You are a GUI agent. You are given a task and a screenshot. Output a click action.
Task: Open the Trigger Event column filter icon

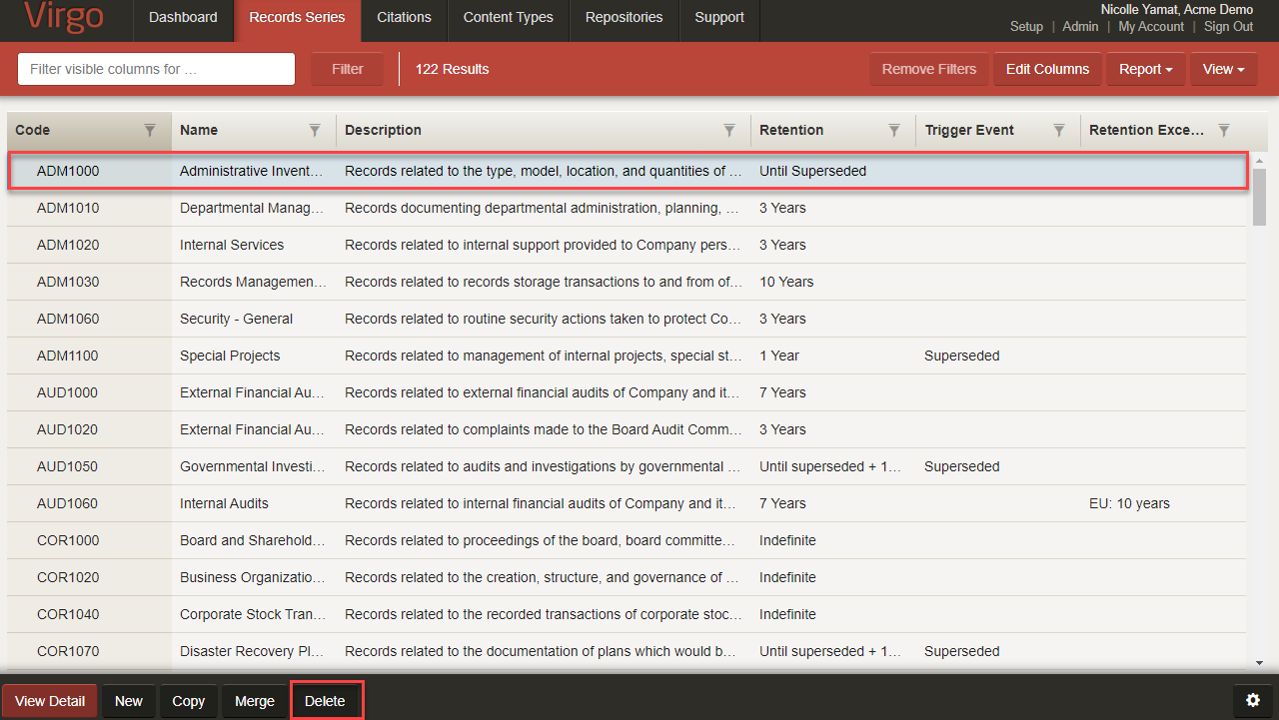tap(1059, 130)
